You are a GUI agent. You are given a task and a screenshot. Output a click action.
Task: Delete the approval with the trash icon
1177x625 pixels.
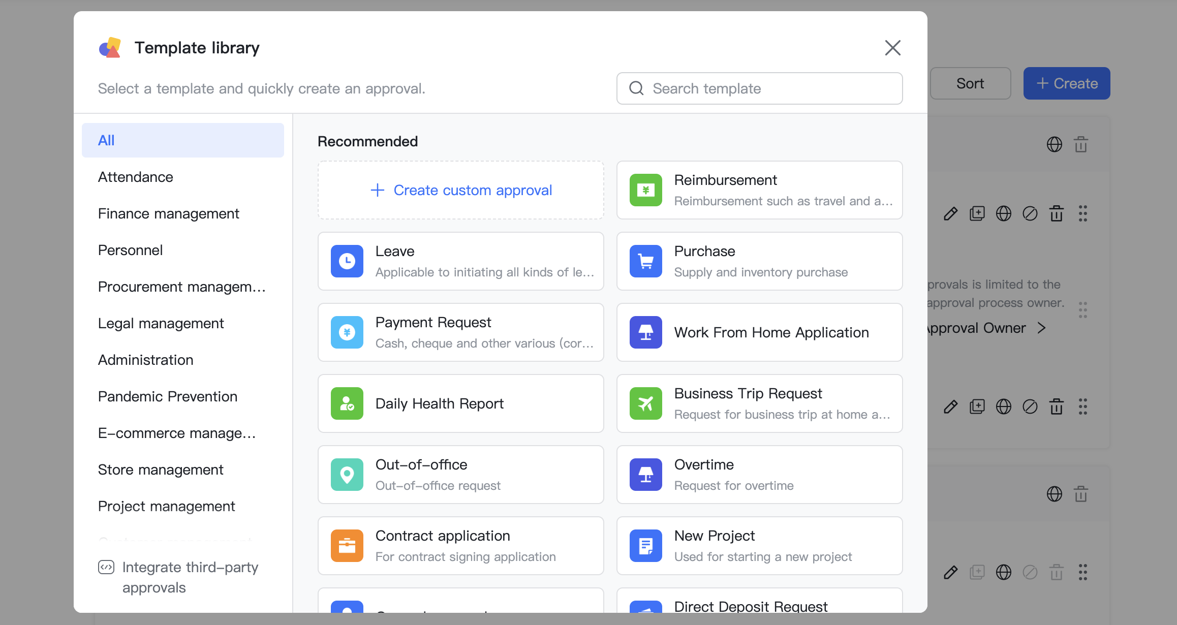(x=1057, y=214)
